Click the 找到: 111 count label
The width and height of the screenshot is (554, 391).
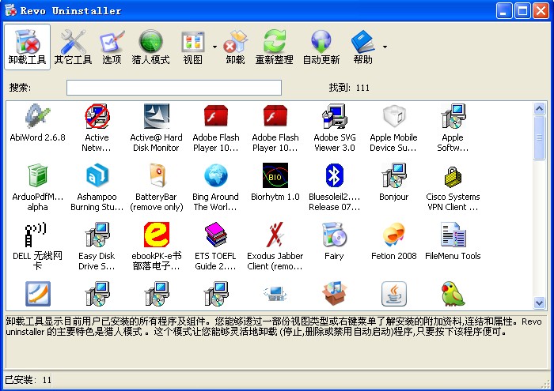349,88
